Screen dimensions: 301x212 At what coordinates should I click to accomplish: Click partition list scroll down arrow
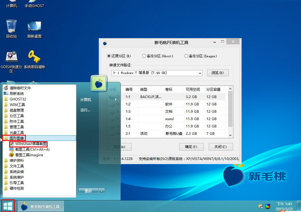230,135
